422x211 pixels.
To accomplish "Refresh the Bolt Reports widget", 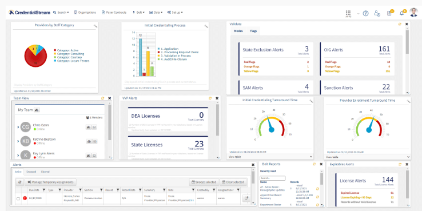I will [314, 164].
